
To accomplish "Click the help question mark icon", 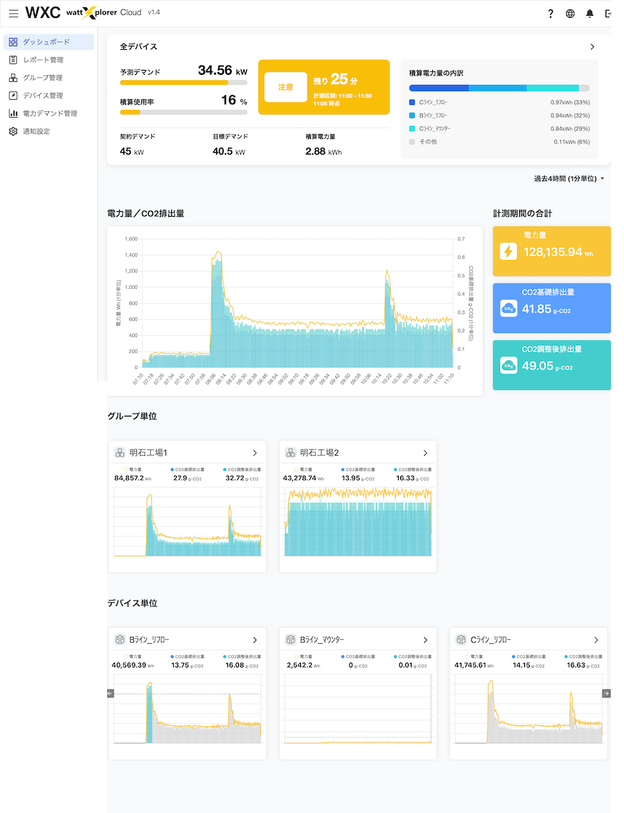I will (x=551, y=14).
